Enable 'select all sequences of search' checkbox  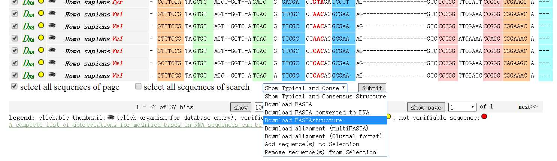[138, 86]
